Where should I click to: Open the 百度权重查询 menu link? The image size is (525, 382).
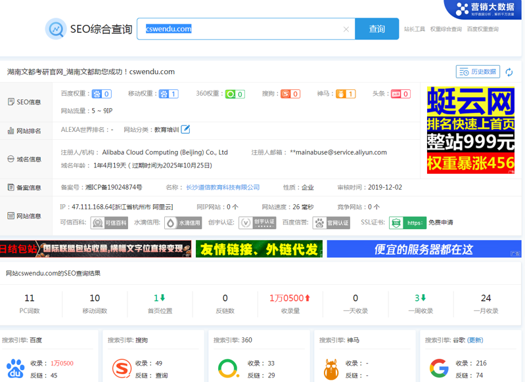tap(482, 29)
